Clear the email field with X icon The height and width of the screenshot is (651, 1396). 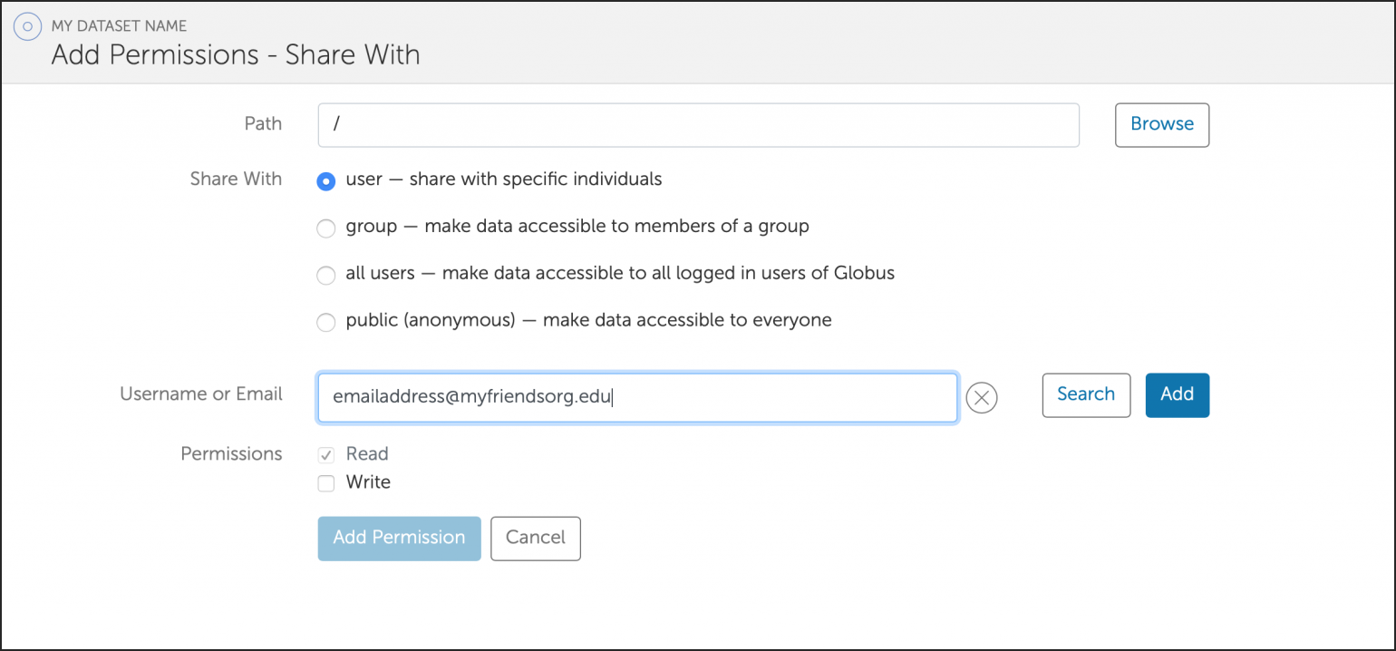[982, 397]
